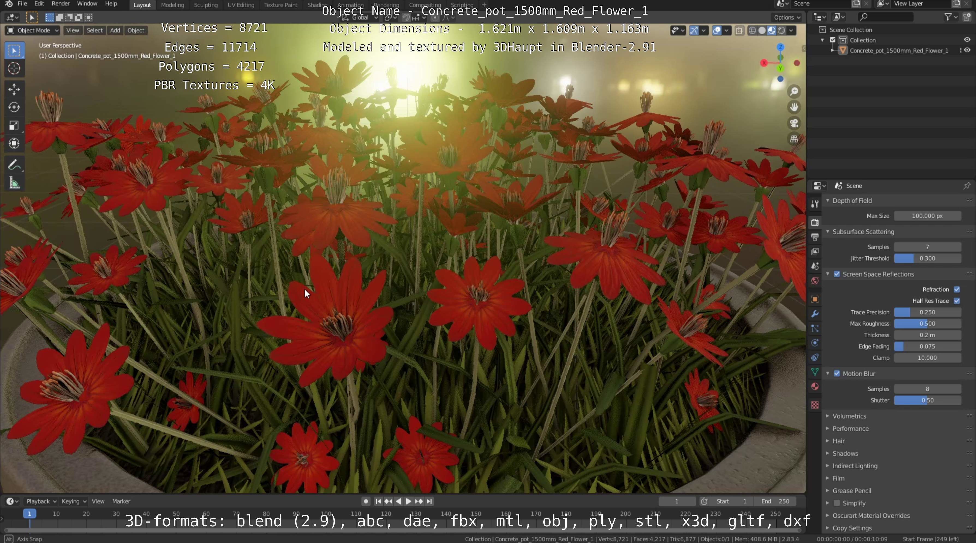Expand the Shadows panel
The width and height of the screenshot is (976, 543).
pos(845,454)
